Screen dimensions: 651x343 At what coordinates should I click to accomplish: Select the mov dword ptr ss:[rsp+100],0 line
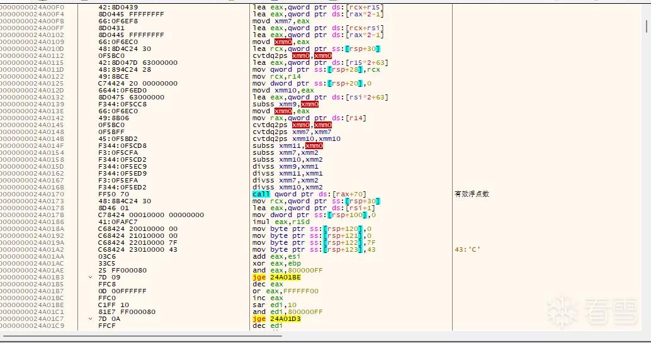pyautogui.click(x=314, y=215)
